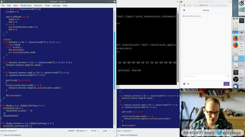Open Search and Replace in right editor
The height and width of the screenshot is (137, 245).
(x=127, y=135)
